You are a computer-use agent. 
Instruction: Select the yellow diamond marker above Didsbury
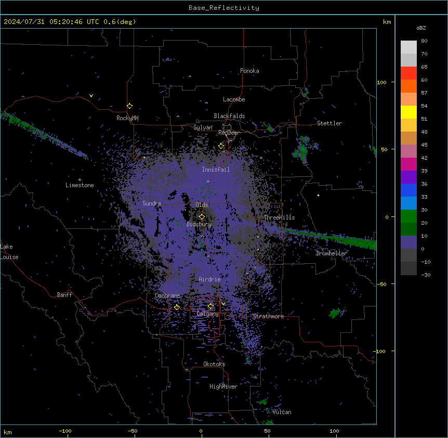(x=202, y=217)
